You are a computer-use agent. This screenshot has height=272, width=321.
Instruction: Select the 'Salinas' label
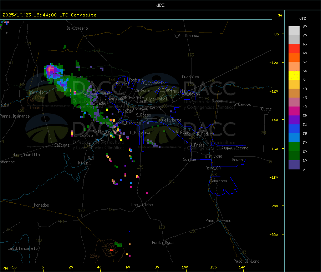tap(62, 145)
